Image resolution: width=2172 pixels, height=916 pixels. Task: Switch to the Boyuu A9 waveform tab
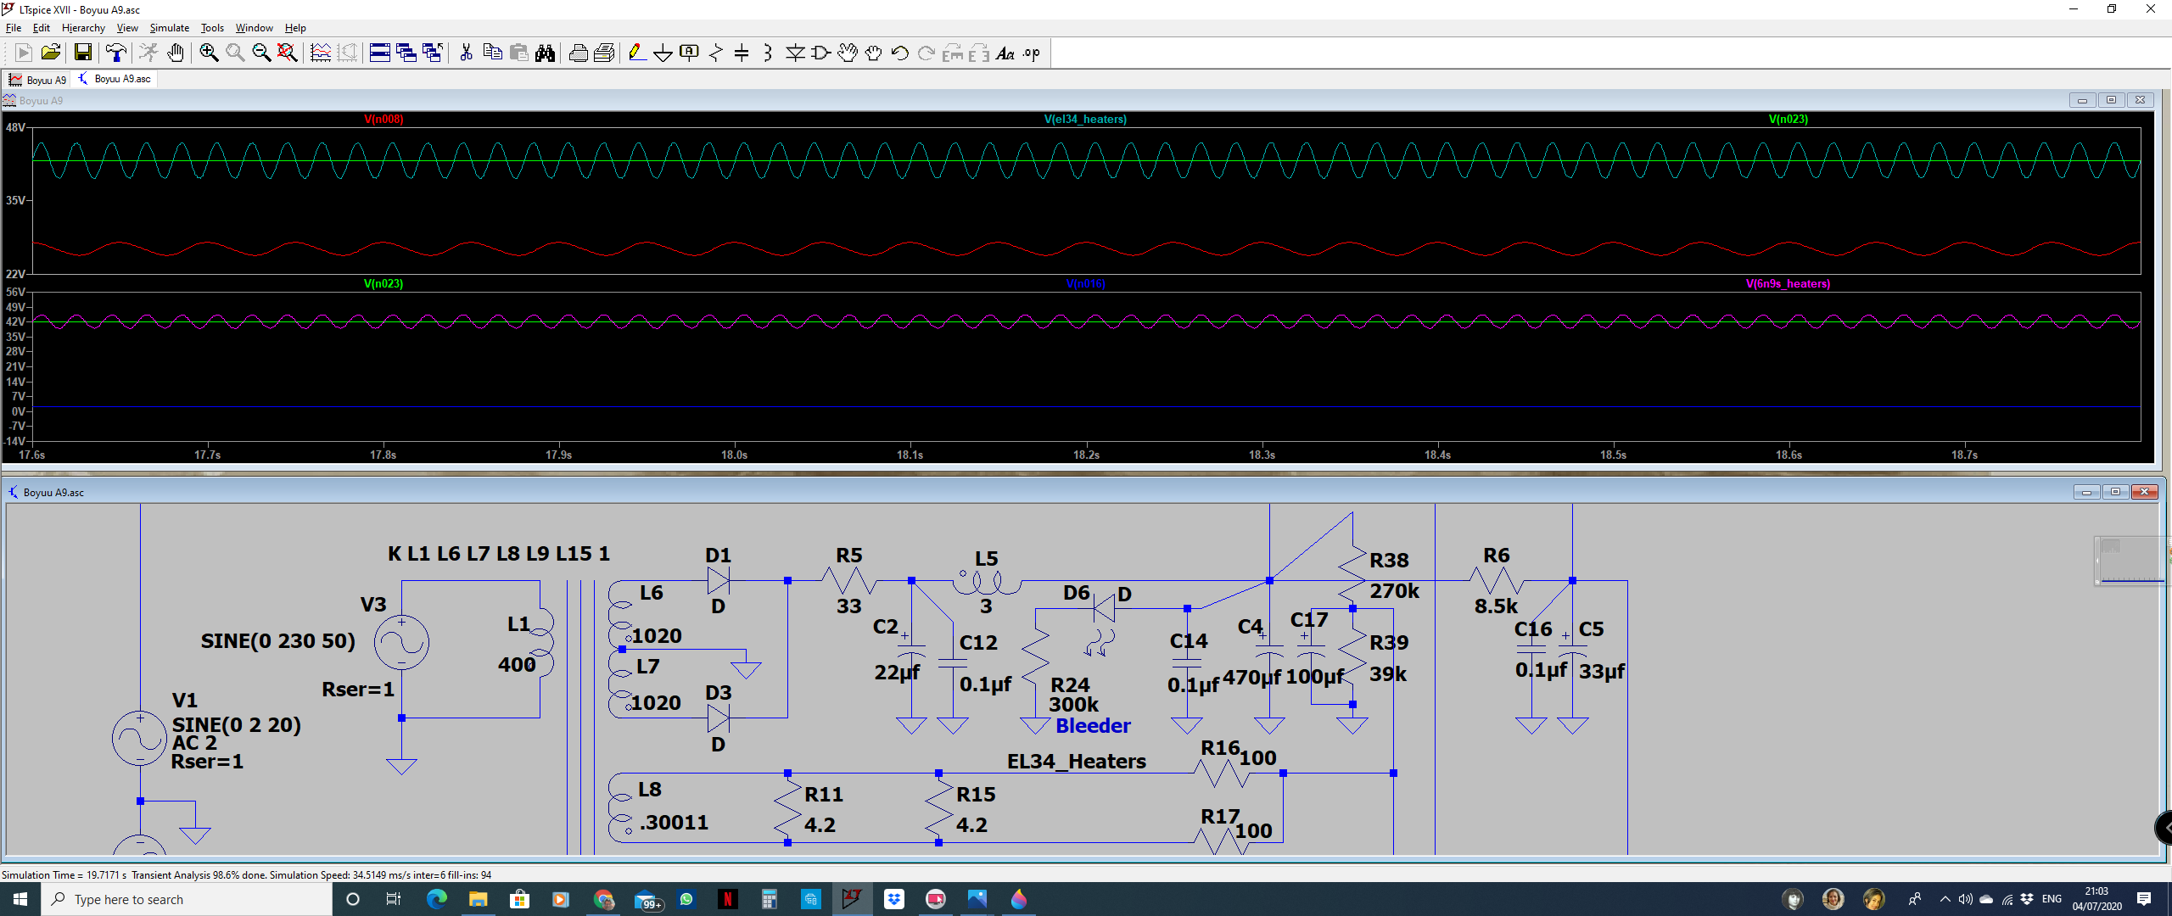(x=37, y=80)
